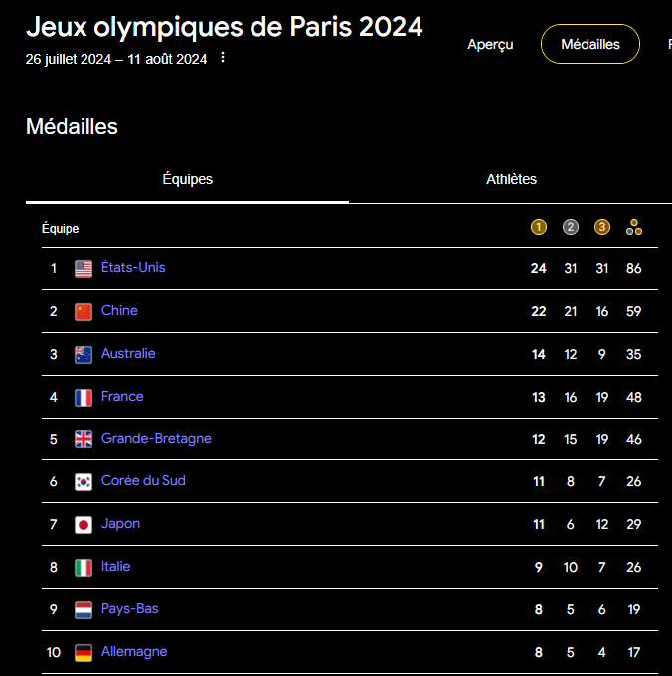Follow the Grande-Bretagne link
This screenshot has height=676, width=672.
(x=156, y=438)
